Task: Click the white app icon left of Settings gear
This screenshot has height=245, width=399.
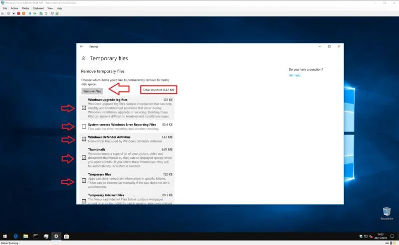Action: [x=46, y=237]
